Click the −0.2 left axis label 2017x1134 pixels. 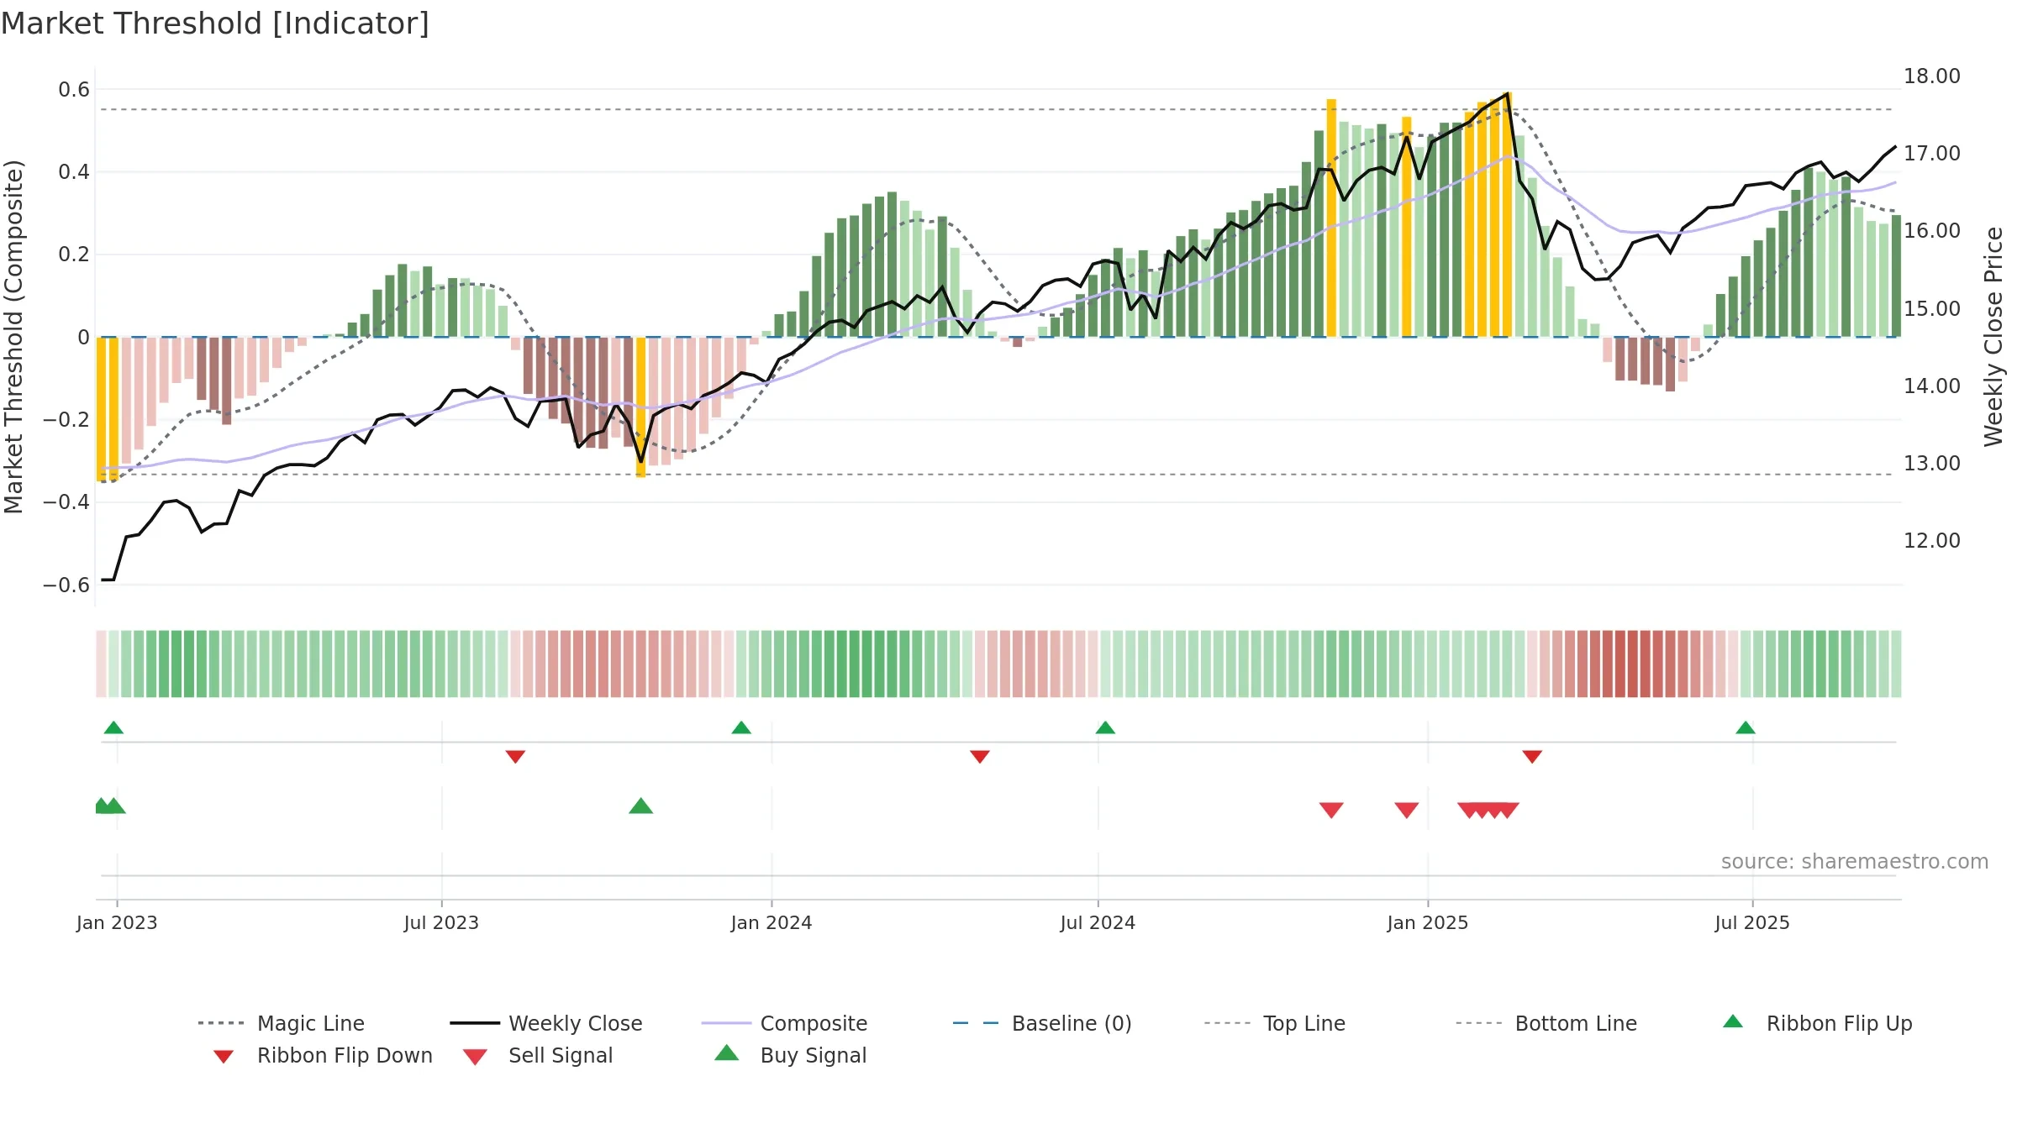(x=66, y=420)
